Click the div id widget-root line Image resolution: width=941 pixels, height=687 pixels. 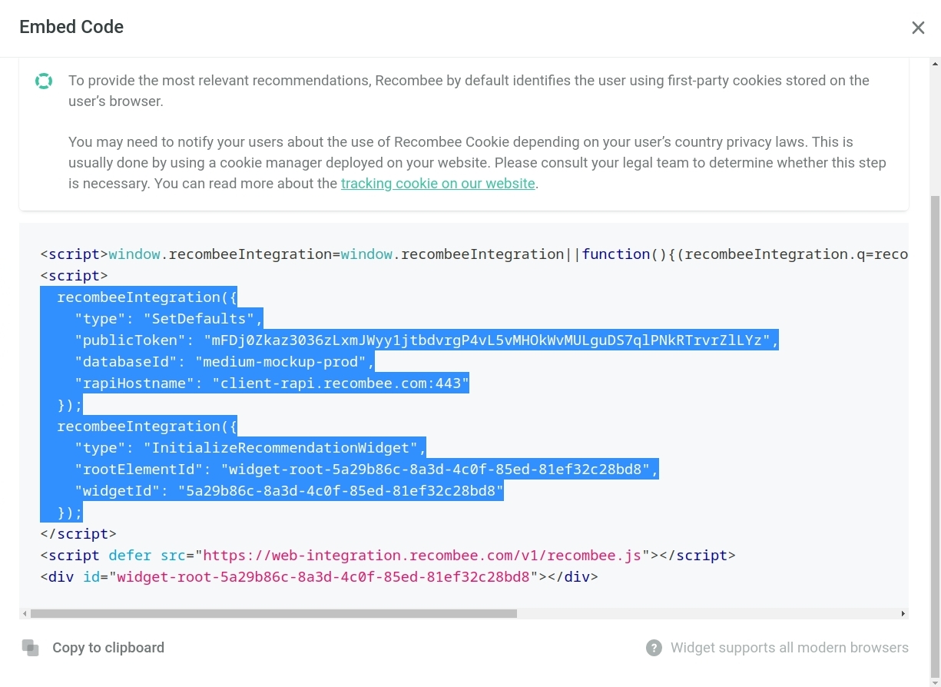[319, 577]
